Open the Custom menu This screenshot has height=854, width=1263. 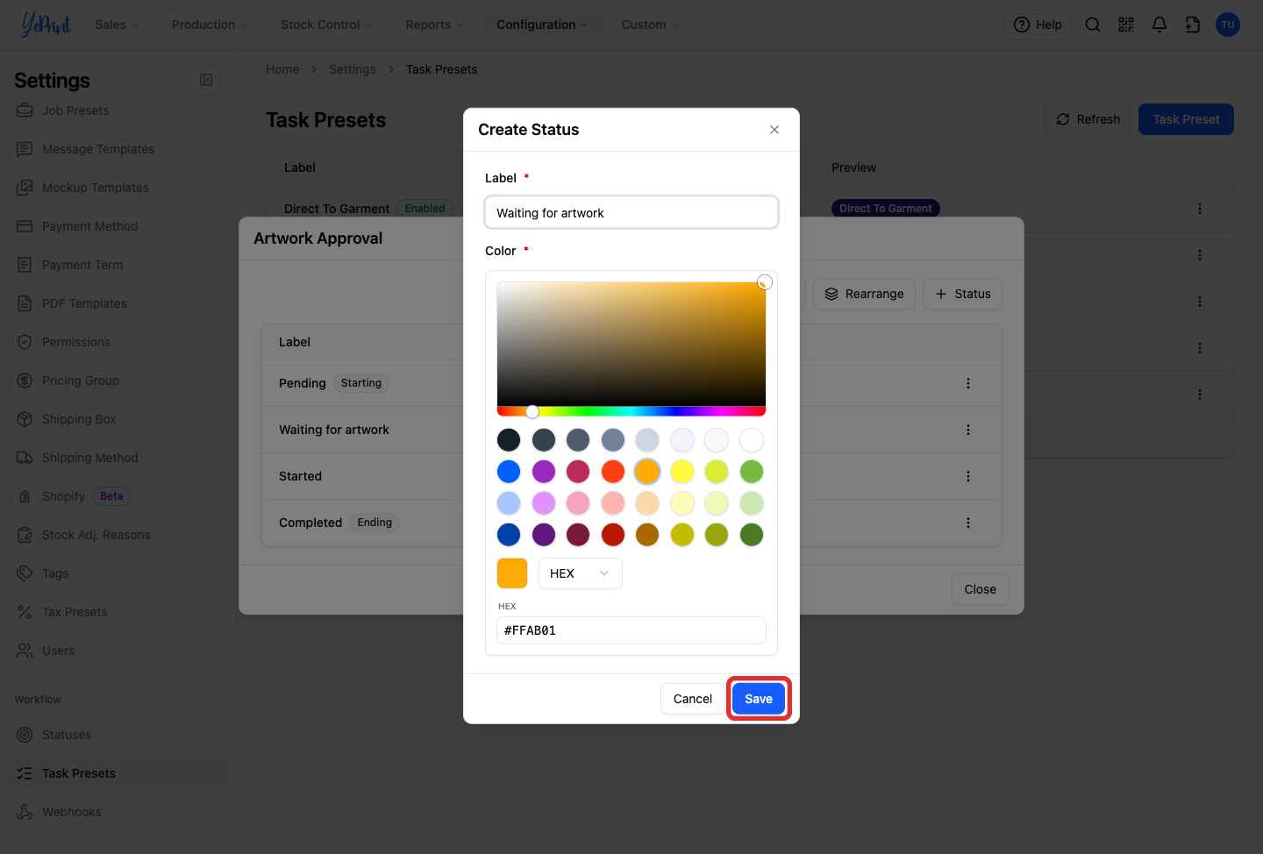(650, 25)
